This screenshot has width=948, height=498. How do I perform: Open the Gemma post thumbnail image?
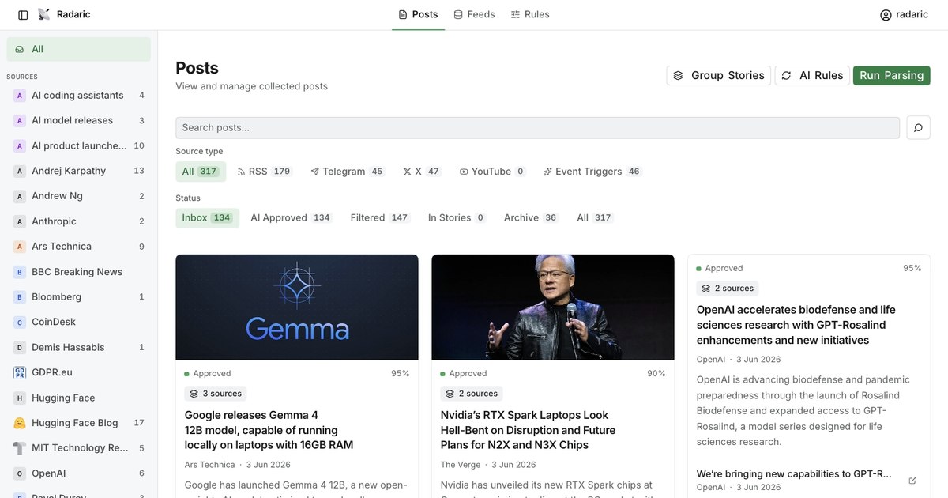coord(297,307)
